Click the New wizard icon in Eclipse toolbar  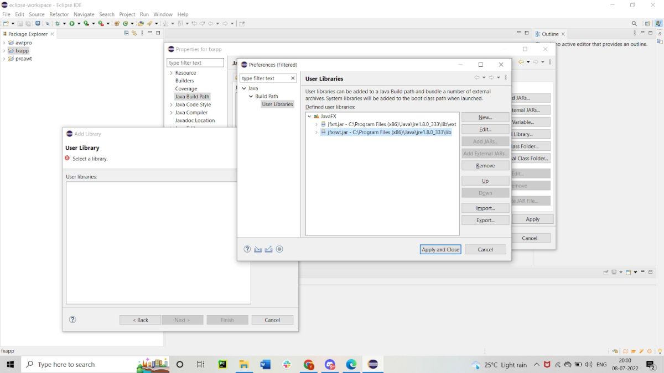(6, 24)
